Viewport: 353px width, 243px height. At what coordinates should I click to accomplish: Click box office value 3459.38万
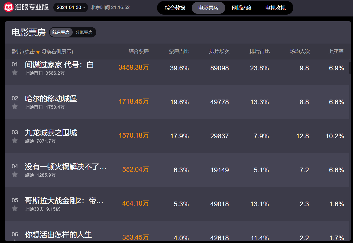coord(134,67)
